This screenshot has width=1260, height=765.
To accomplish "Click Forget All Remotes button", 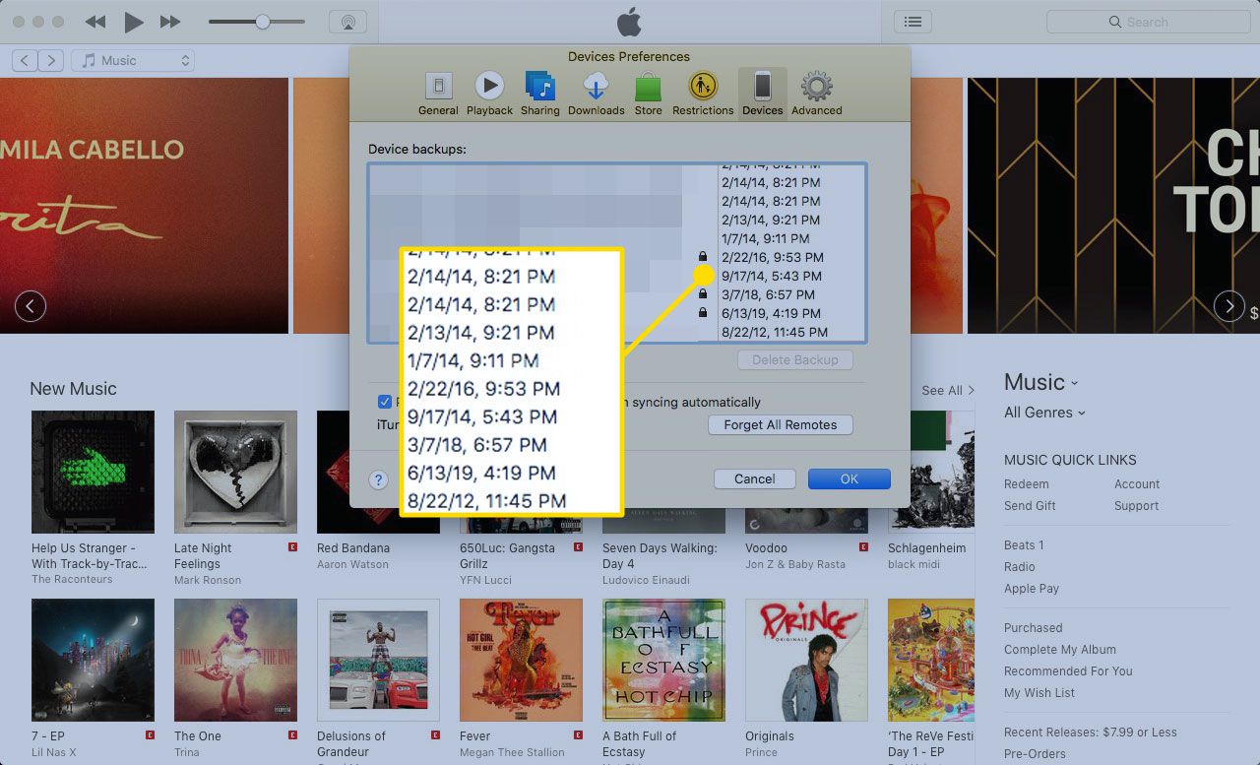I will [x=781, y=425].
